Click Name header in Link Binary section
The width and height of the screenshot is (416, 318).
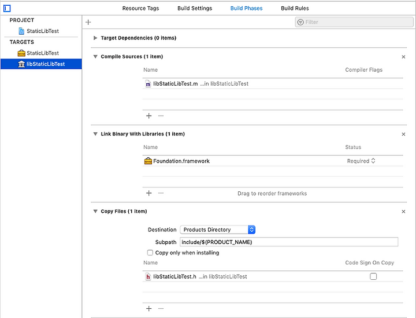[x=150, y=147]
